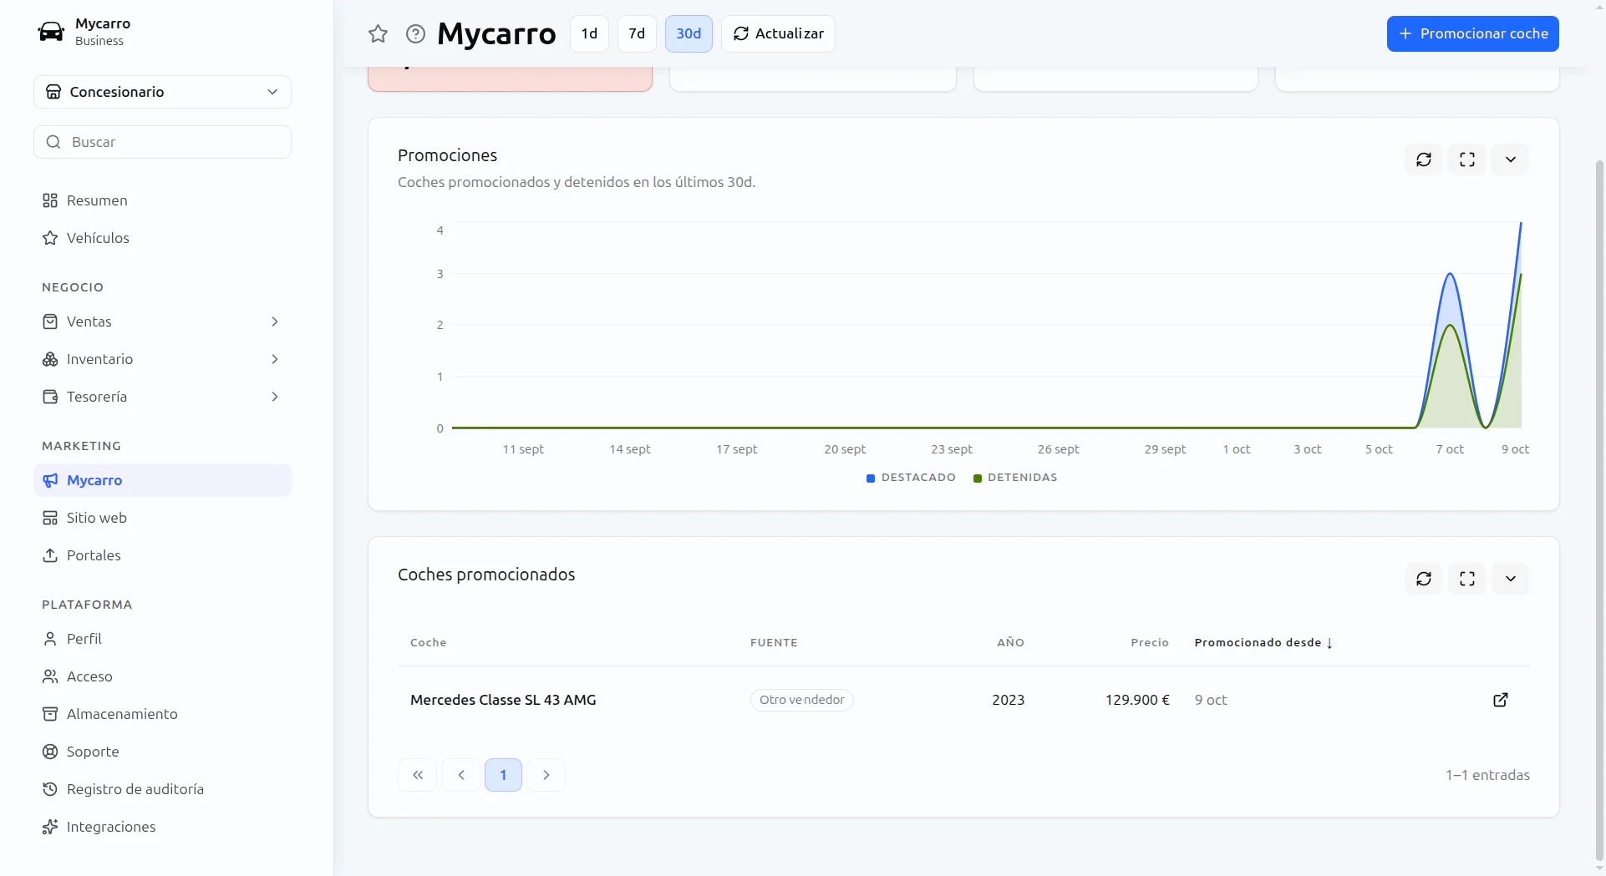Viewport: 1606px width, 876px height.
Task: Select the 7d time range
Action: (637, 33)
